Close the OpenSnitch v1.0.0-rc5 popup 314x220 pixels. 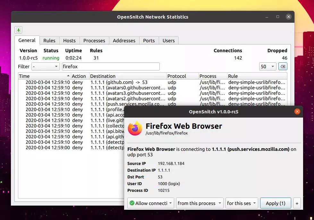(297, 111)
